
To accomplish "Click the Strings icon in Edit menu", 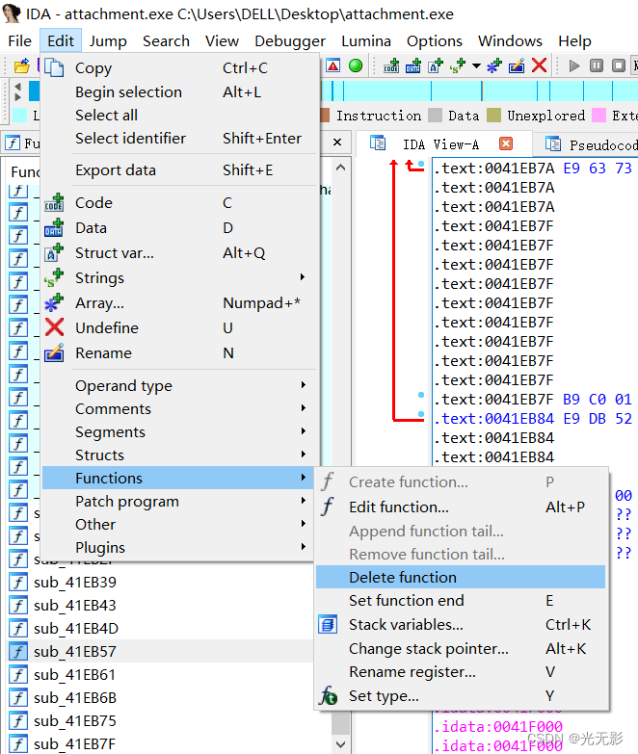I will (54, 277).
